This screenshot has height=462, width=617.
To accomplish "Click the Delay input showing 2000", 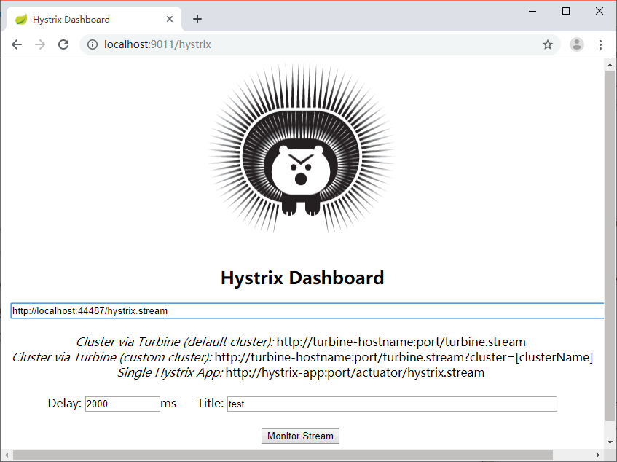I will click(122, 404).
